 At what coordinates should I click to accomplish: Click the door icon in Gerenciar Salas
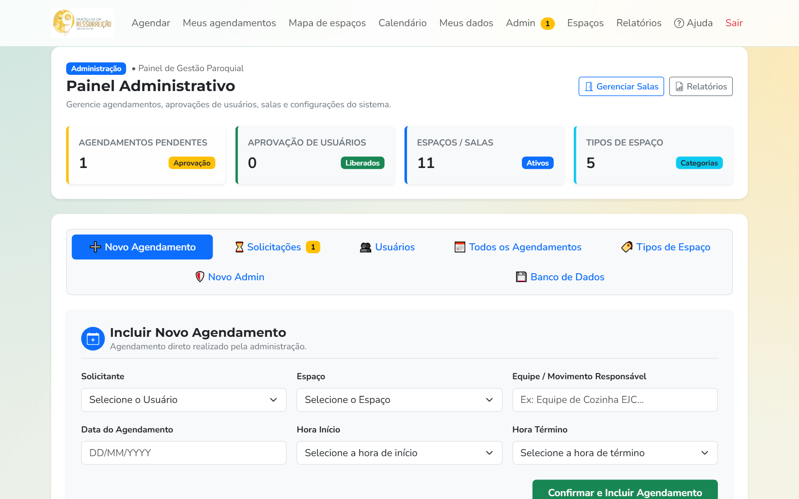pos(589,86)
